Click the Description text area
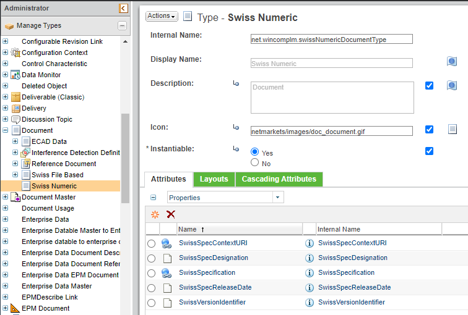This screenshot has width=468, height=315. (x=332, y=98)
